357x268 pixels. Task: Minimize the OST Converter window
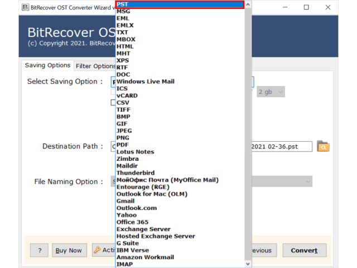click(x=285, y=7)
